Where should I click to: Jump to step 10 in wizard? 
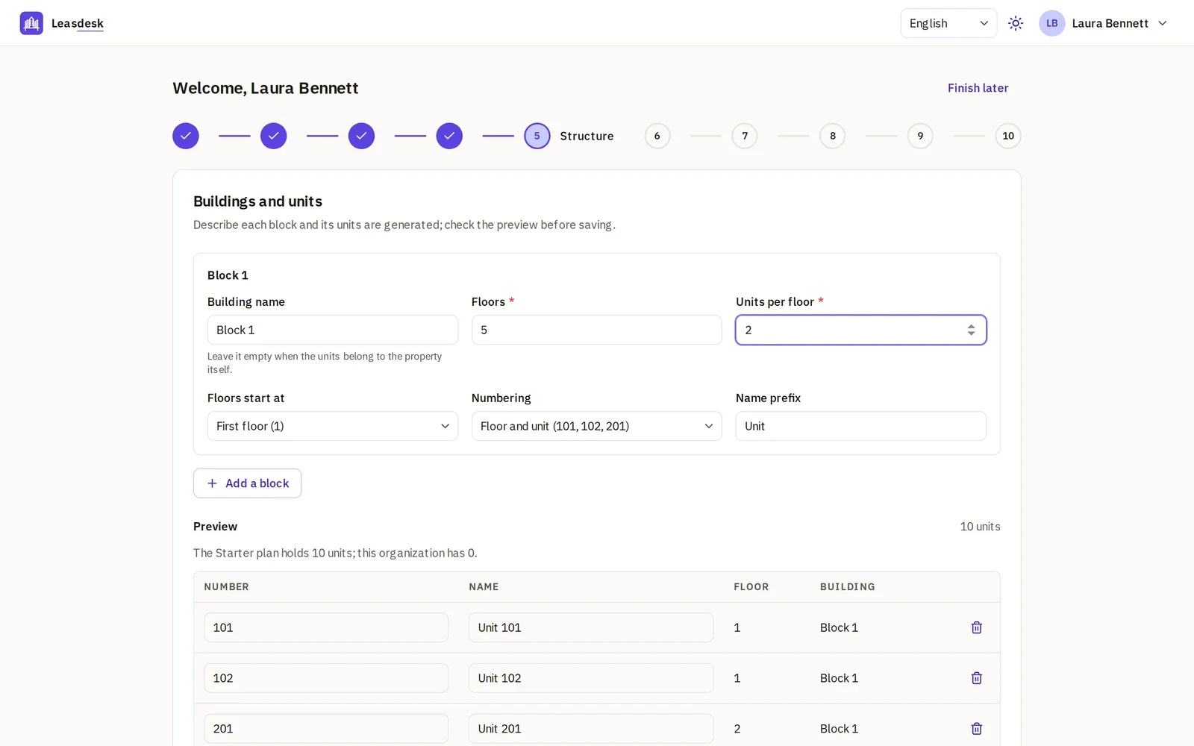pyautogui.click(x=1008, y=136)
